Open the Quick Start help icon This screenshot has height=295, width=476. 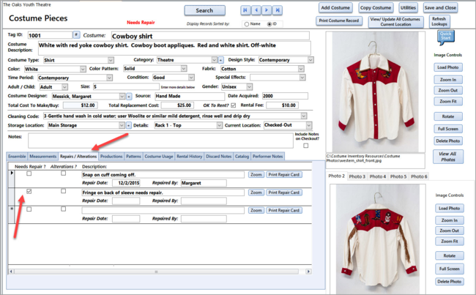point(445,35)
